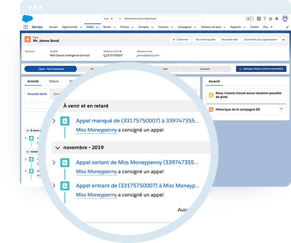
Task: Select the Converti path stage
Action: (x=205, y=69)
